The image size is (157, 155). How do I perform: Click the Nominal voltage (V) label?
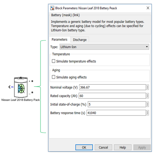(64, 87)
